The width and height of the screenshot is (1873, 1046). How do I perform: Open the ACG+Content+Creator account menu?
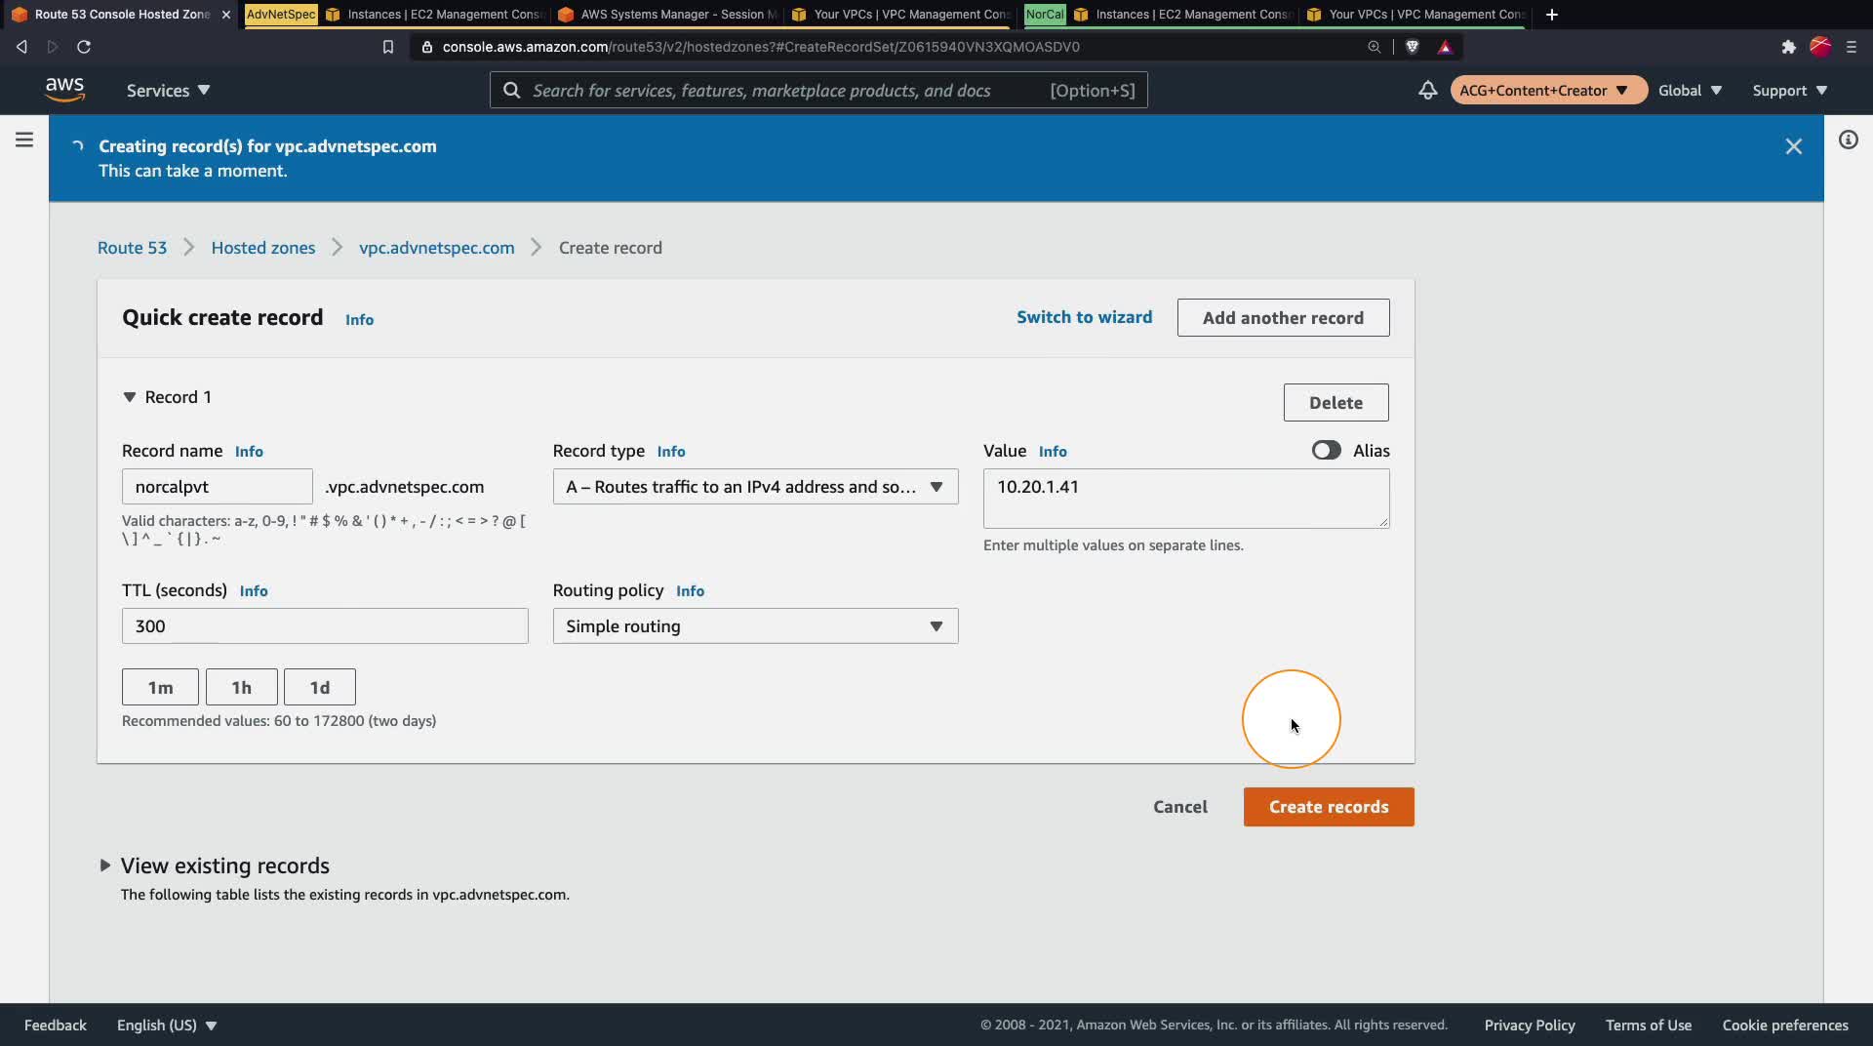(x=1547, y=90)
